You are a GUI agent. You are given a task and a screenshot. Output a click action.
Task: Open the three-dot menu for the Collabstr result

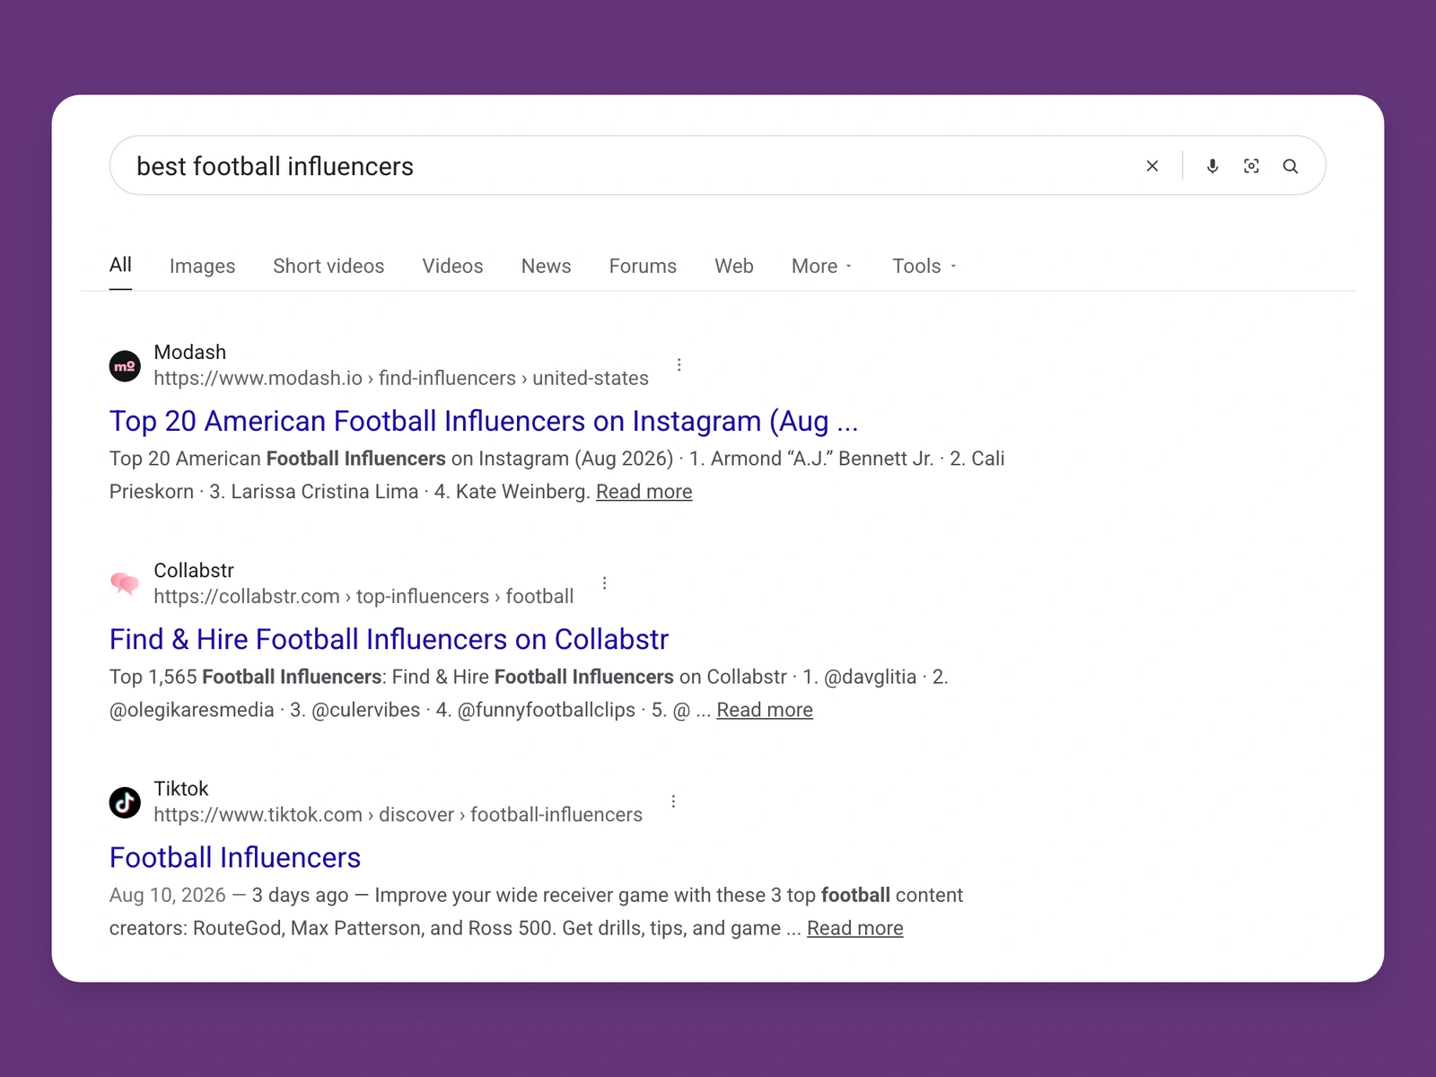pos(605,583)
